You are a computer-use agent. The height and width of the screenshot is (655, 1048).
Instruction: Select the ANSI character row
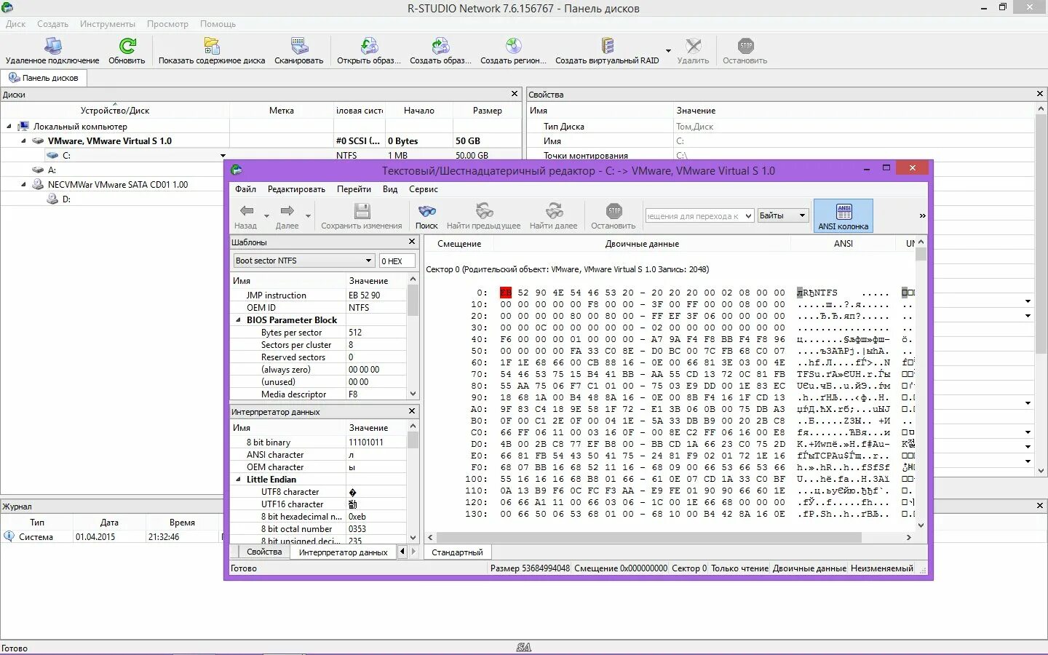[319, 455]
